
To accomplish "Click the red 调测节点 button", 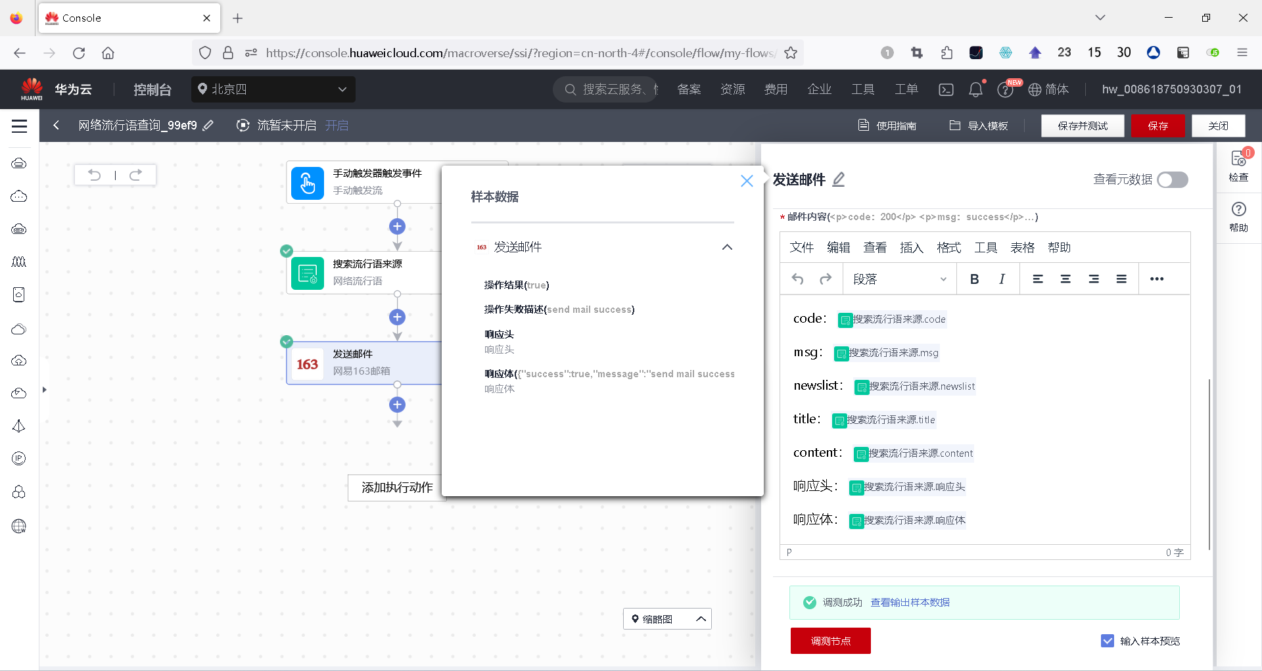I will [831, 641].
